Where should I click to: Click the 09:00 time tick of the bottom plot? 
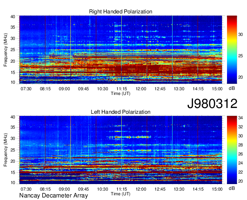(x=64, y=189)
